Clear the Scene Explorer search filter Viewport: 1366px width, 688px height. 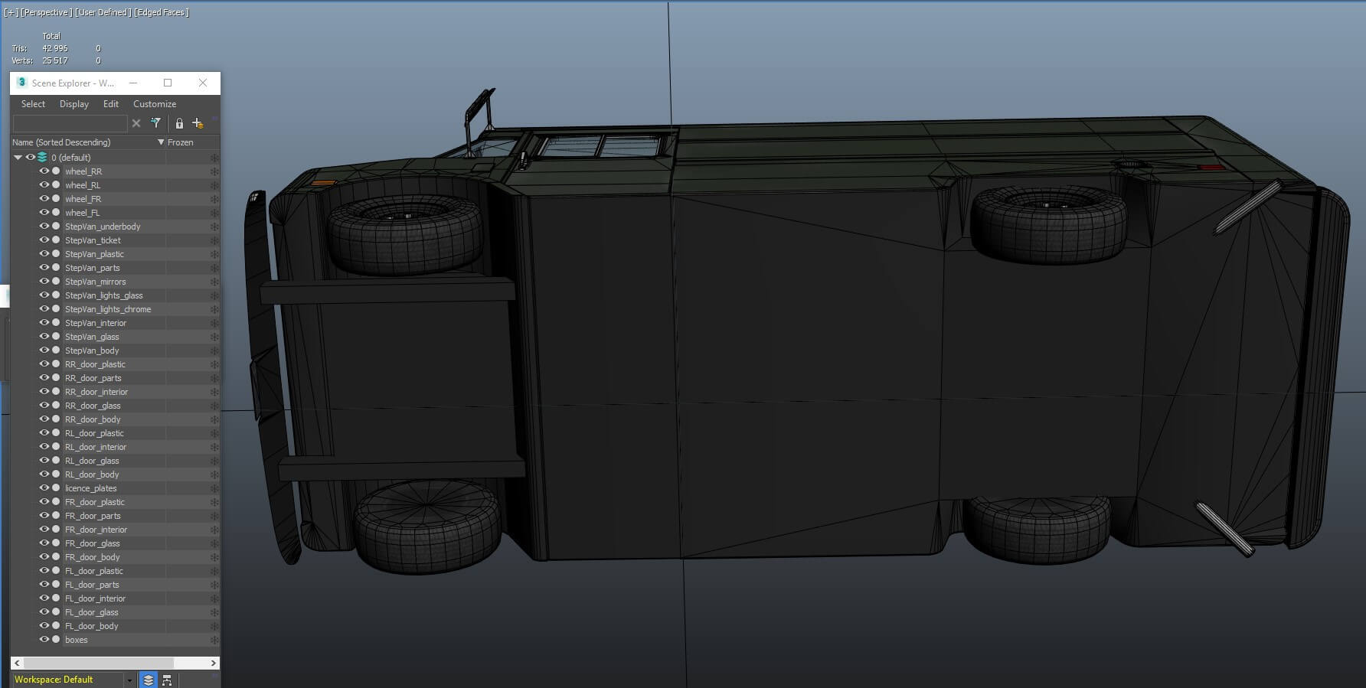tap(136, 123)
